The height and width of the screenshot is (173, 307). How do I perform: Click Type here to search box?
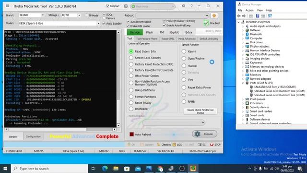pyautogui.click(x=49, y=169)
